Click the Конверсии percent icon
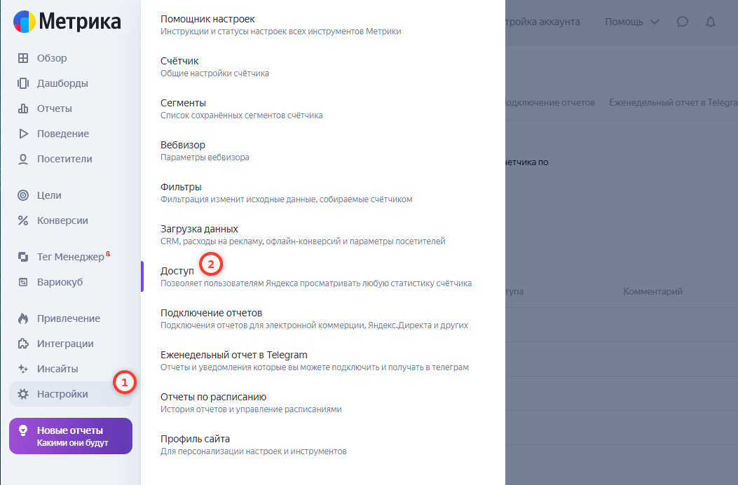 click(23, 220)
